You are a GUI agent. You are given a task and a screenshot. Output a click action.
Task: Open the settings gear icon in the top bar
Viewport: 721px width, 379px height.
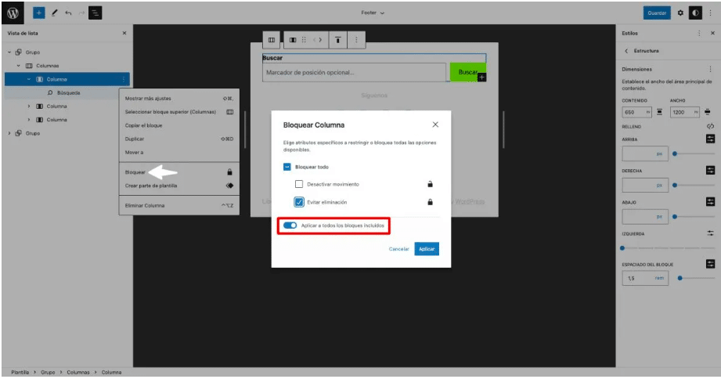point(680,13)
